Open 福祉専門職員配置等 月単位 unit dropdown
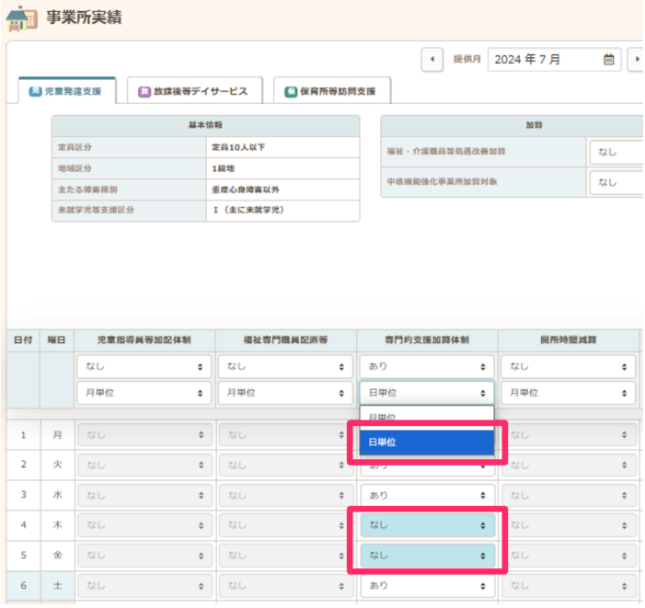 284,393
